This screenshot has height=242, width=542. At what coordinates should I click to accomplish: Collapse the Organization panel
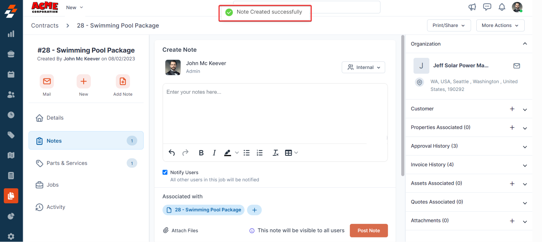click(525, 44)
